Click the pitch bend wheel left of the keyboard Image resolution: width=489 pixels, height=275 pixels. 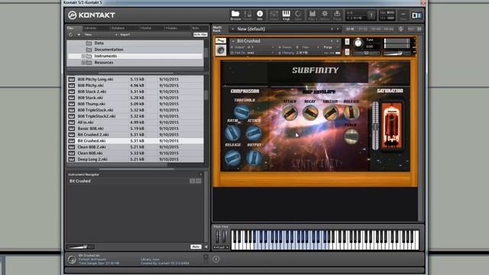pos(218,237)
